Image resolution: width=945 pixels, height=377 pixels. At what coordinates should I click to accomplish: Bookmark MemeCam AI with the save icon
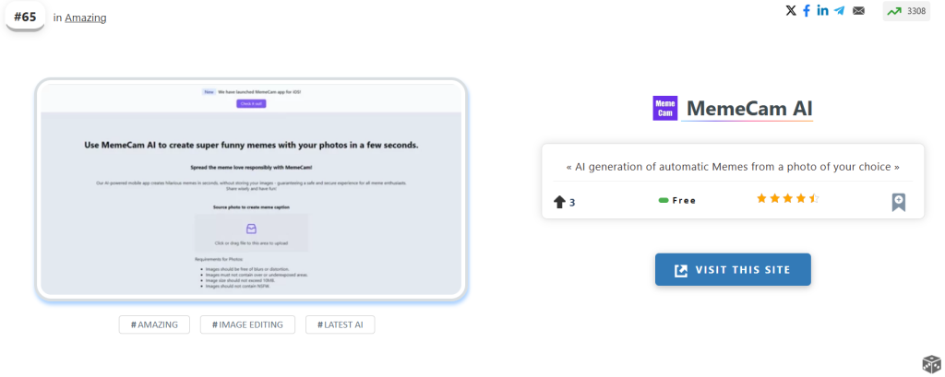[x=898, y=202]
